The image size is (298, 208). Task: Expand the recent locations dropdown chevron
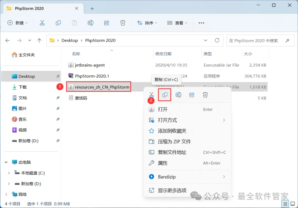pyautogui.click(x=30, y=40)
